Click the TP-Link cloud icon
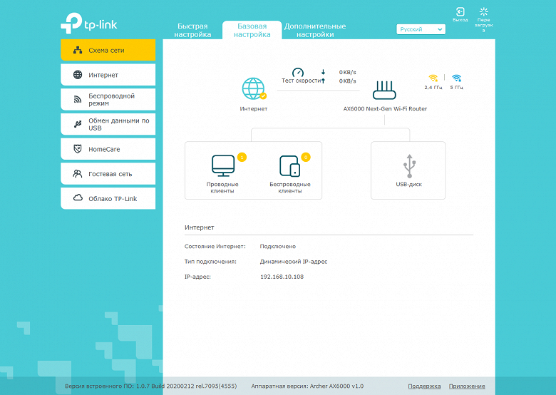This screenshot has width=556, height=395. (x=78, y=197)
